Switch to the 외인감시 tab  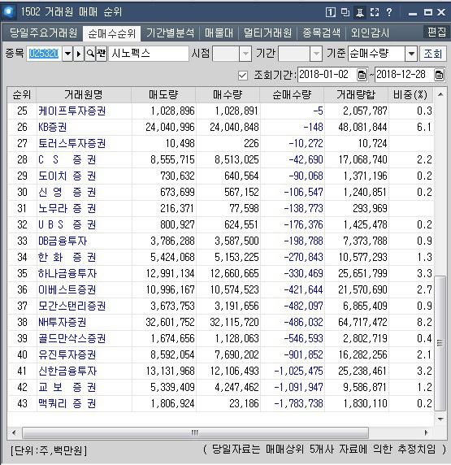tap(370, 33)
